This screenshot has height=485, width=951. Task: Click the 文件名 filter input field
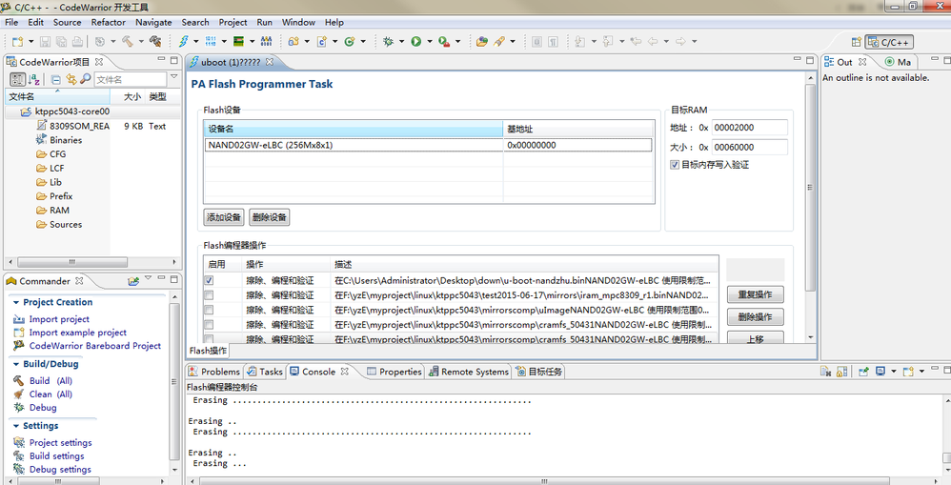pos(130,79)
